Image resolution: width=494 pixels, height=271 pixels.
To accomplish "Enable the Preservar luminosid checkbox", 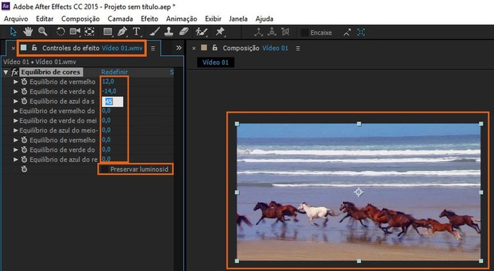I will coord(104,169).
